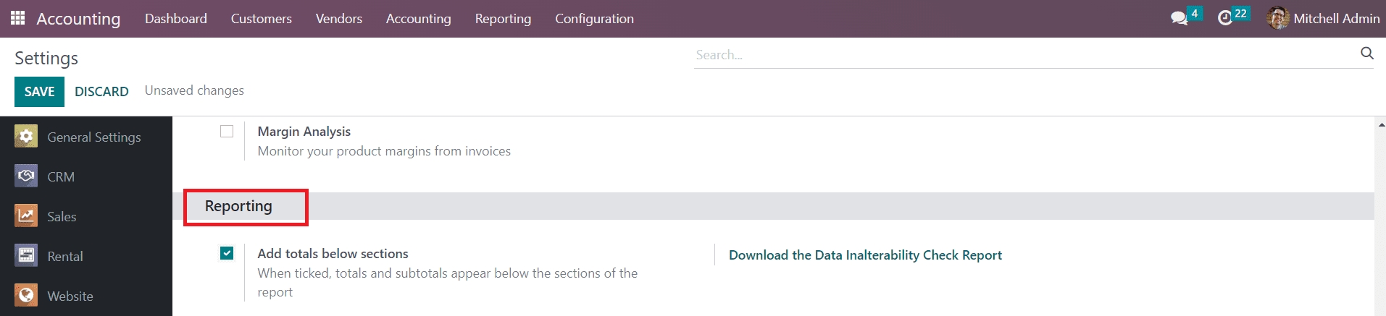Open the activities clock icon
The height and width of the screenshot is (316, 1386).
click(1225, 18)
